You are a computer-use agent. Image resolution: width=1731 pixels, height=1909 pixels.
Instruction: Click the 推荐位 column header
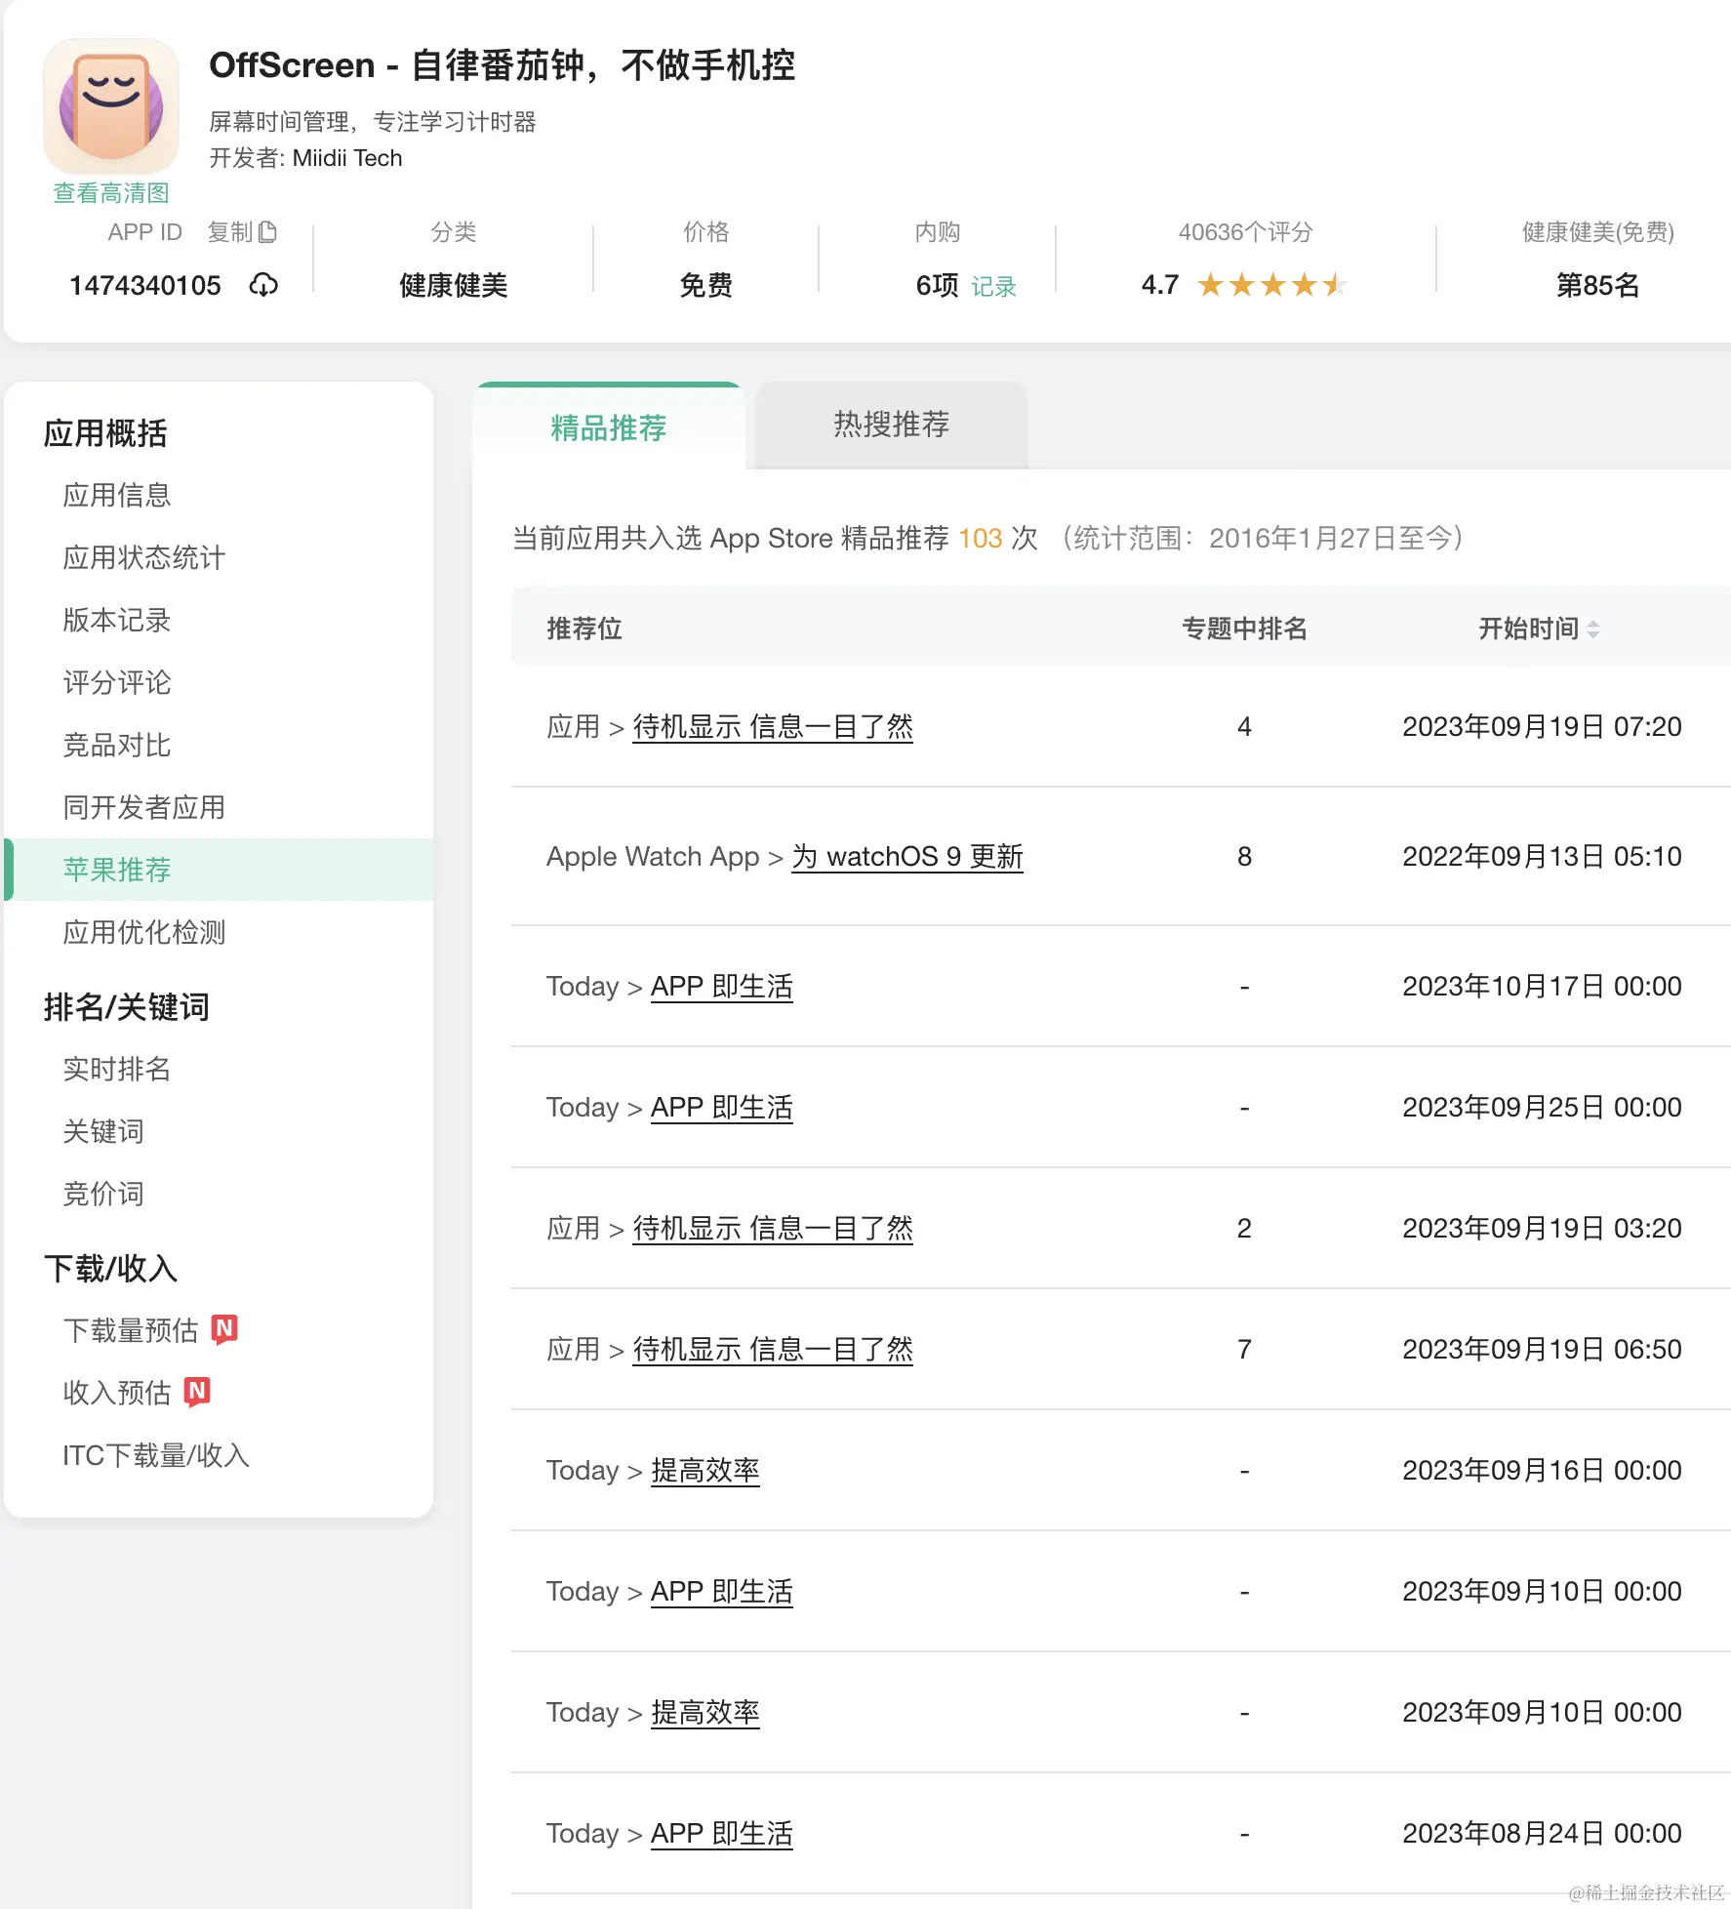(x=584, y=629)
